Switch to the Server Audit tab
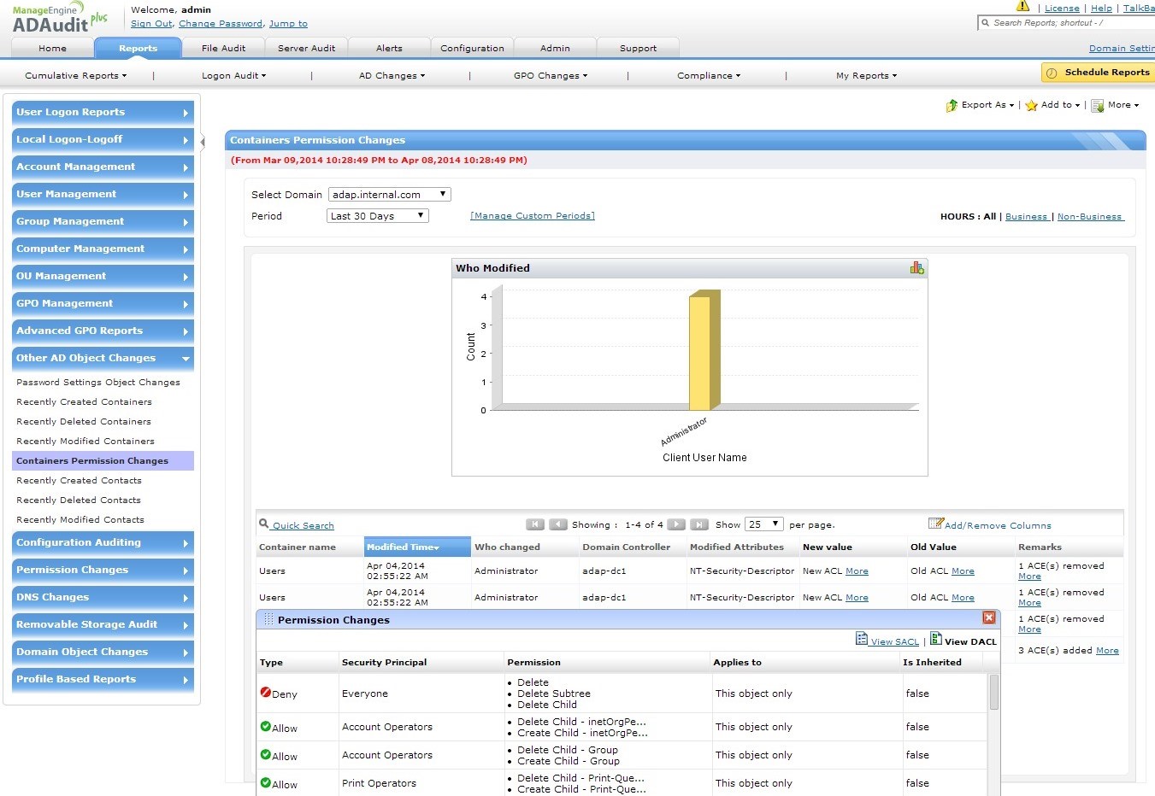 click(x=306, y=49)
